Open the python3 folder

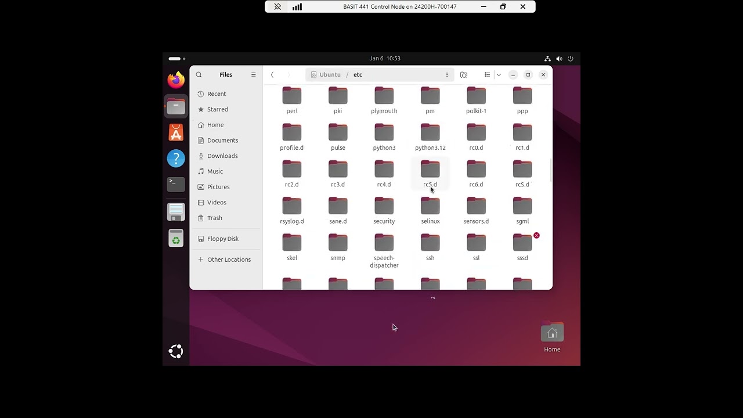point(384,137)
